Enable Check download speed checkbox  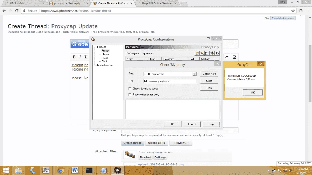click(x=130, y=89)
